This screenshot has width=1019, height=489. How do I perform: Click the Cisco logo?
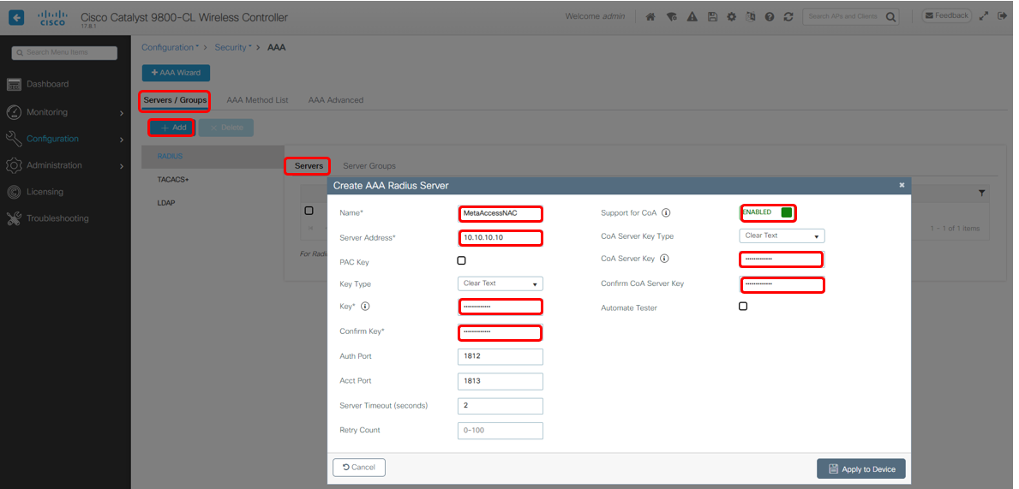tap(51, 17)
